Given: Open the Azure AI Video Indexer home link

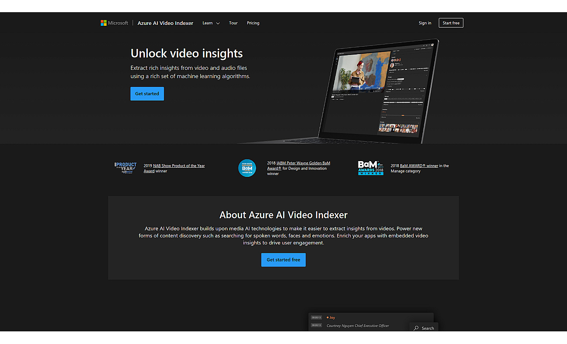Looking at the screenshot, I should tap(165, 23).
